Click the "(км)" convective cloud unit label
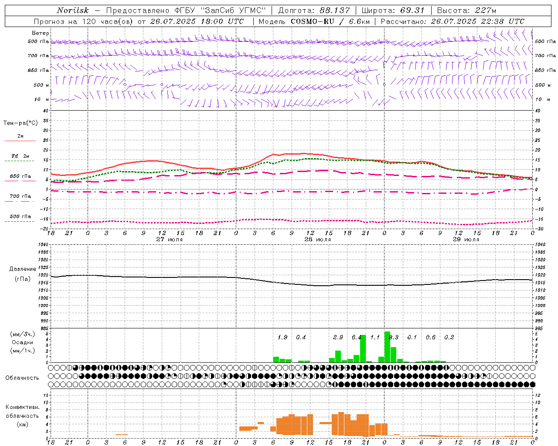This screenshot has height=446, width=558. tap(22, 424)
